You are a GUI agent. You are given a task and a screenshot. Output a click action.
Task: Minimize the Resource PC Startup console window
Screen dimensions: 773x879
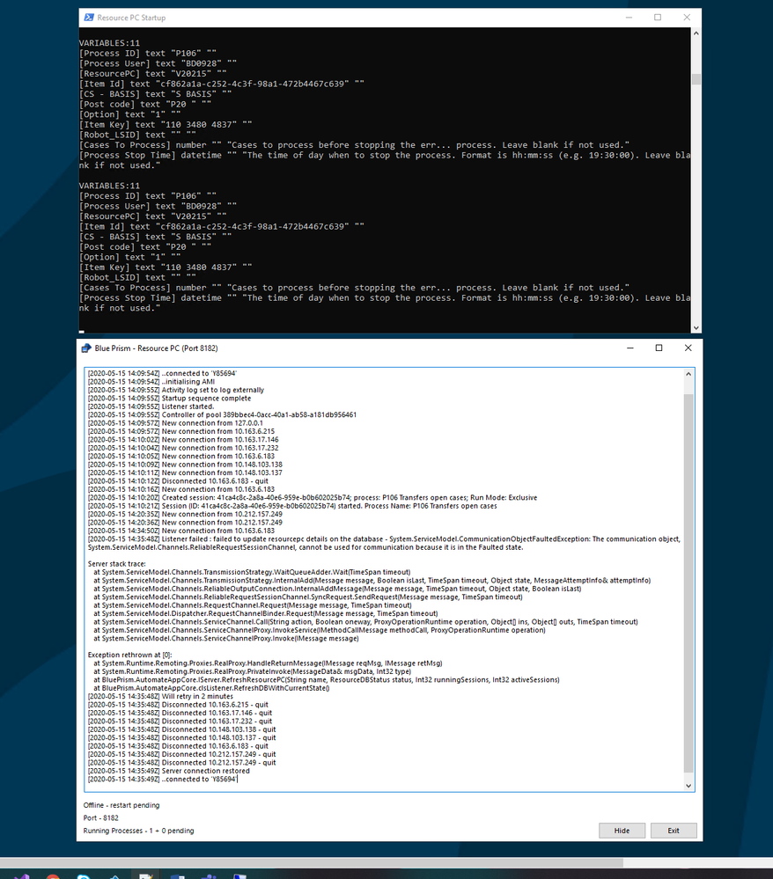[x=629, y=18]
